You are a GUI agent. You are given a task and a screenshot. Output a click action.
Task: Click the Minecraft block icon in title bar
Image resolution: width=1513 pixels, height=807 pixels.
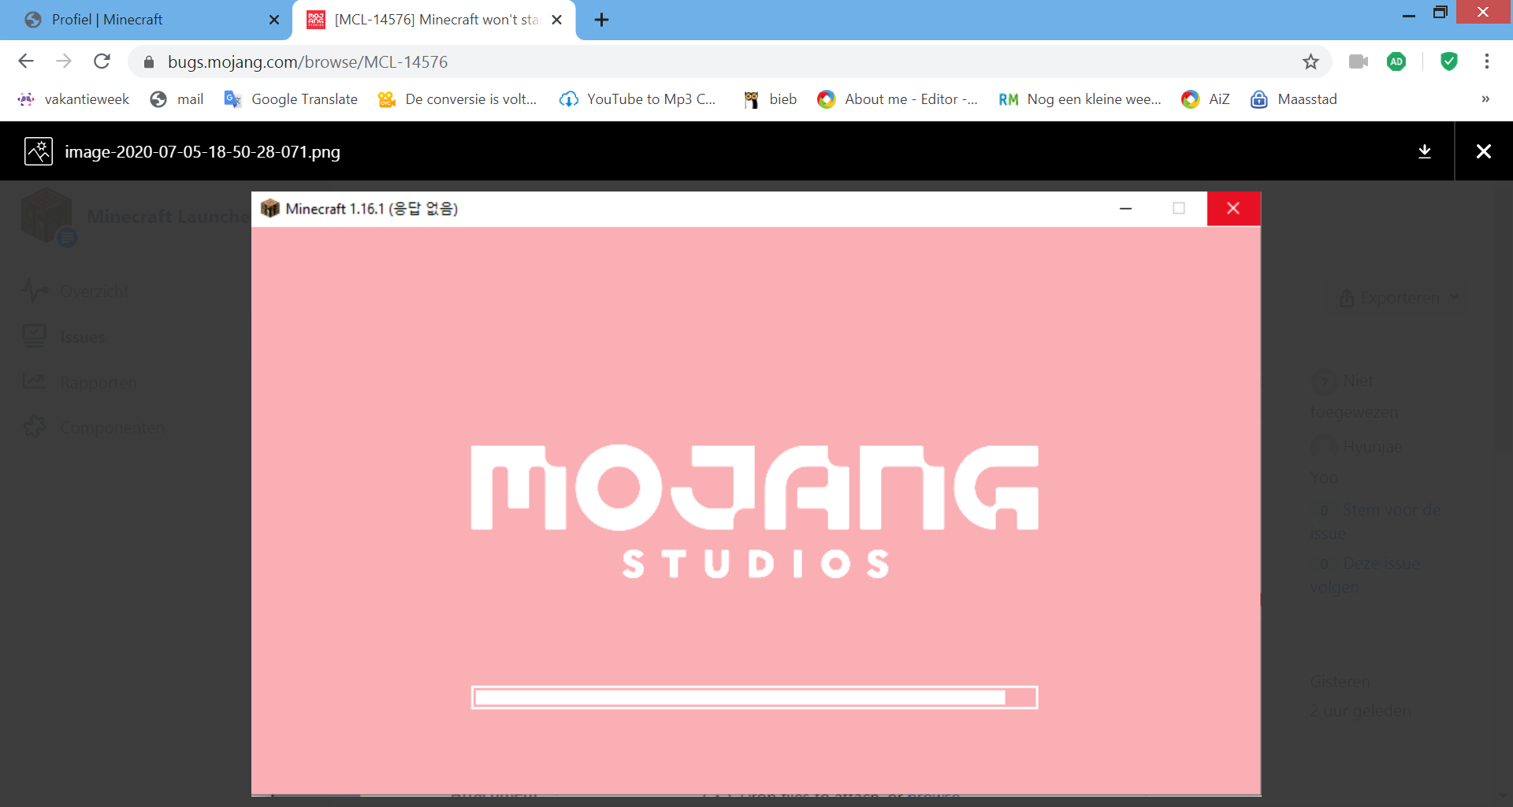[270, 208]
